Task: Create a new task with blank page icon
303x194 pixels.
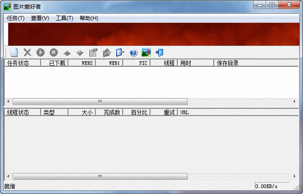Action: (14, 53)
